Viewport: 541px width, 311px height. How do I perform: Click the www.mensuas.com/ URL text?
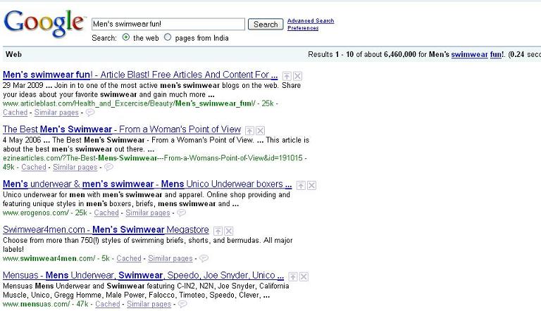pyautogui.click(x=37, y=304)
